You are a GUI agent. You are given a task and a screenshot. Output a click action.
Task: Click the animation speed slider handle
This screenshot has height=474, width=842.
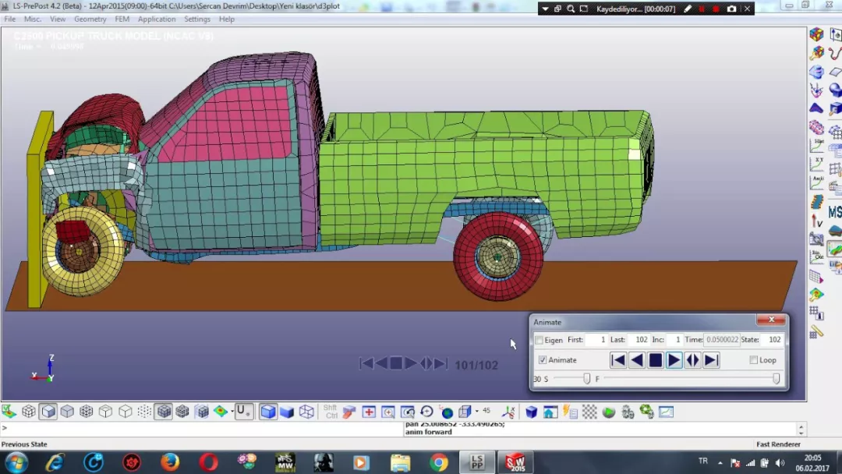coord(586,379)
